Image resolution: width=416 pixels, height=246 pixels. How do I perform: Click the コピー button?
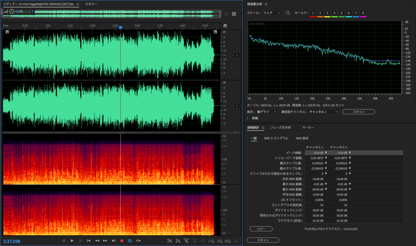pos(261,229)
